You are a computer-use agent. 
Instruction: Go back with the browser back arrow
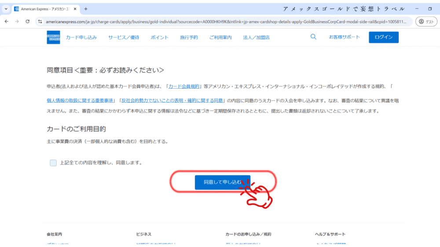7,21
